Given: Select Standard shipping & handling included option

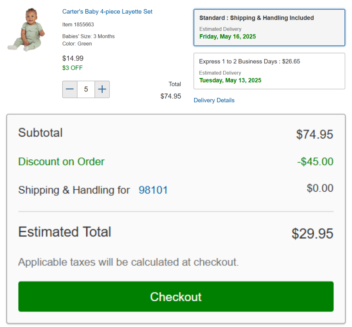Looking at the screenshot, I should [269, 28].
